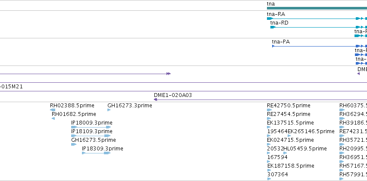Click the tna-RA transcript label
Screen dimensions: 367x181
pos(276,14)
